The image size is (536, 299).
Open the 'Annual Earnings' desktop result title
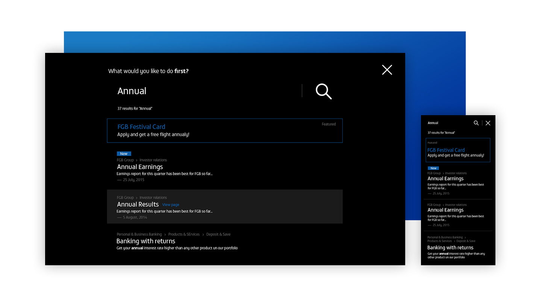(140, 167)
